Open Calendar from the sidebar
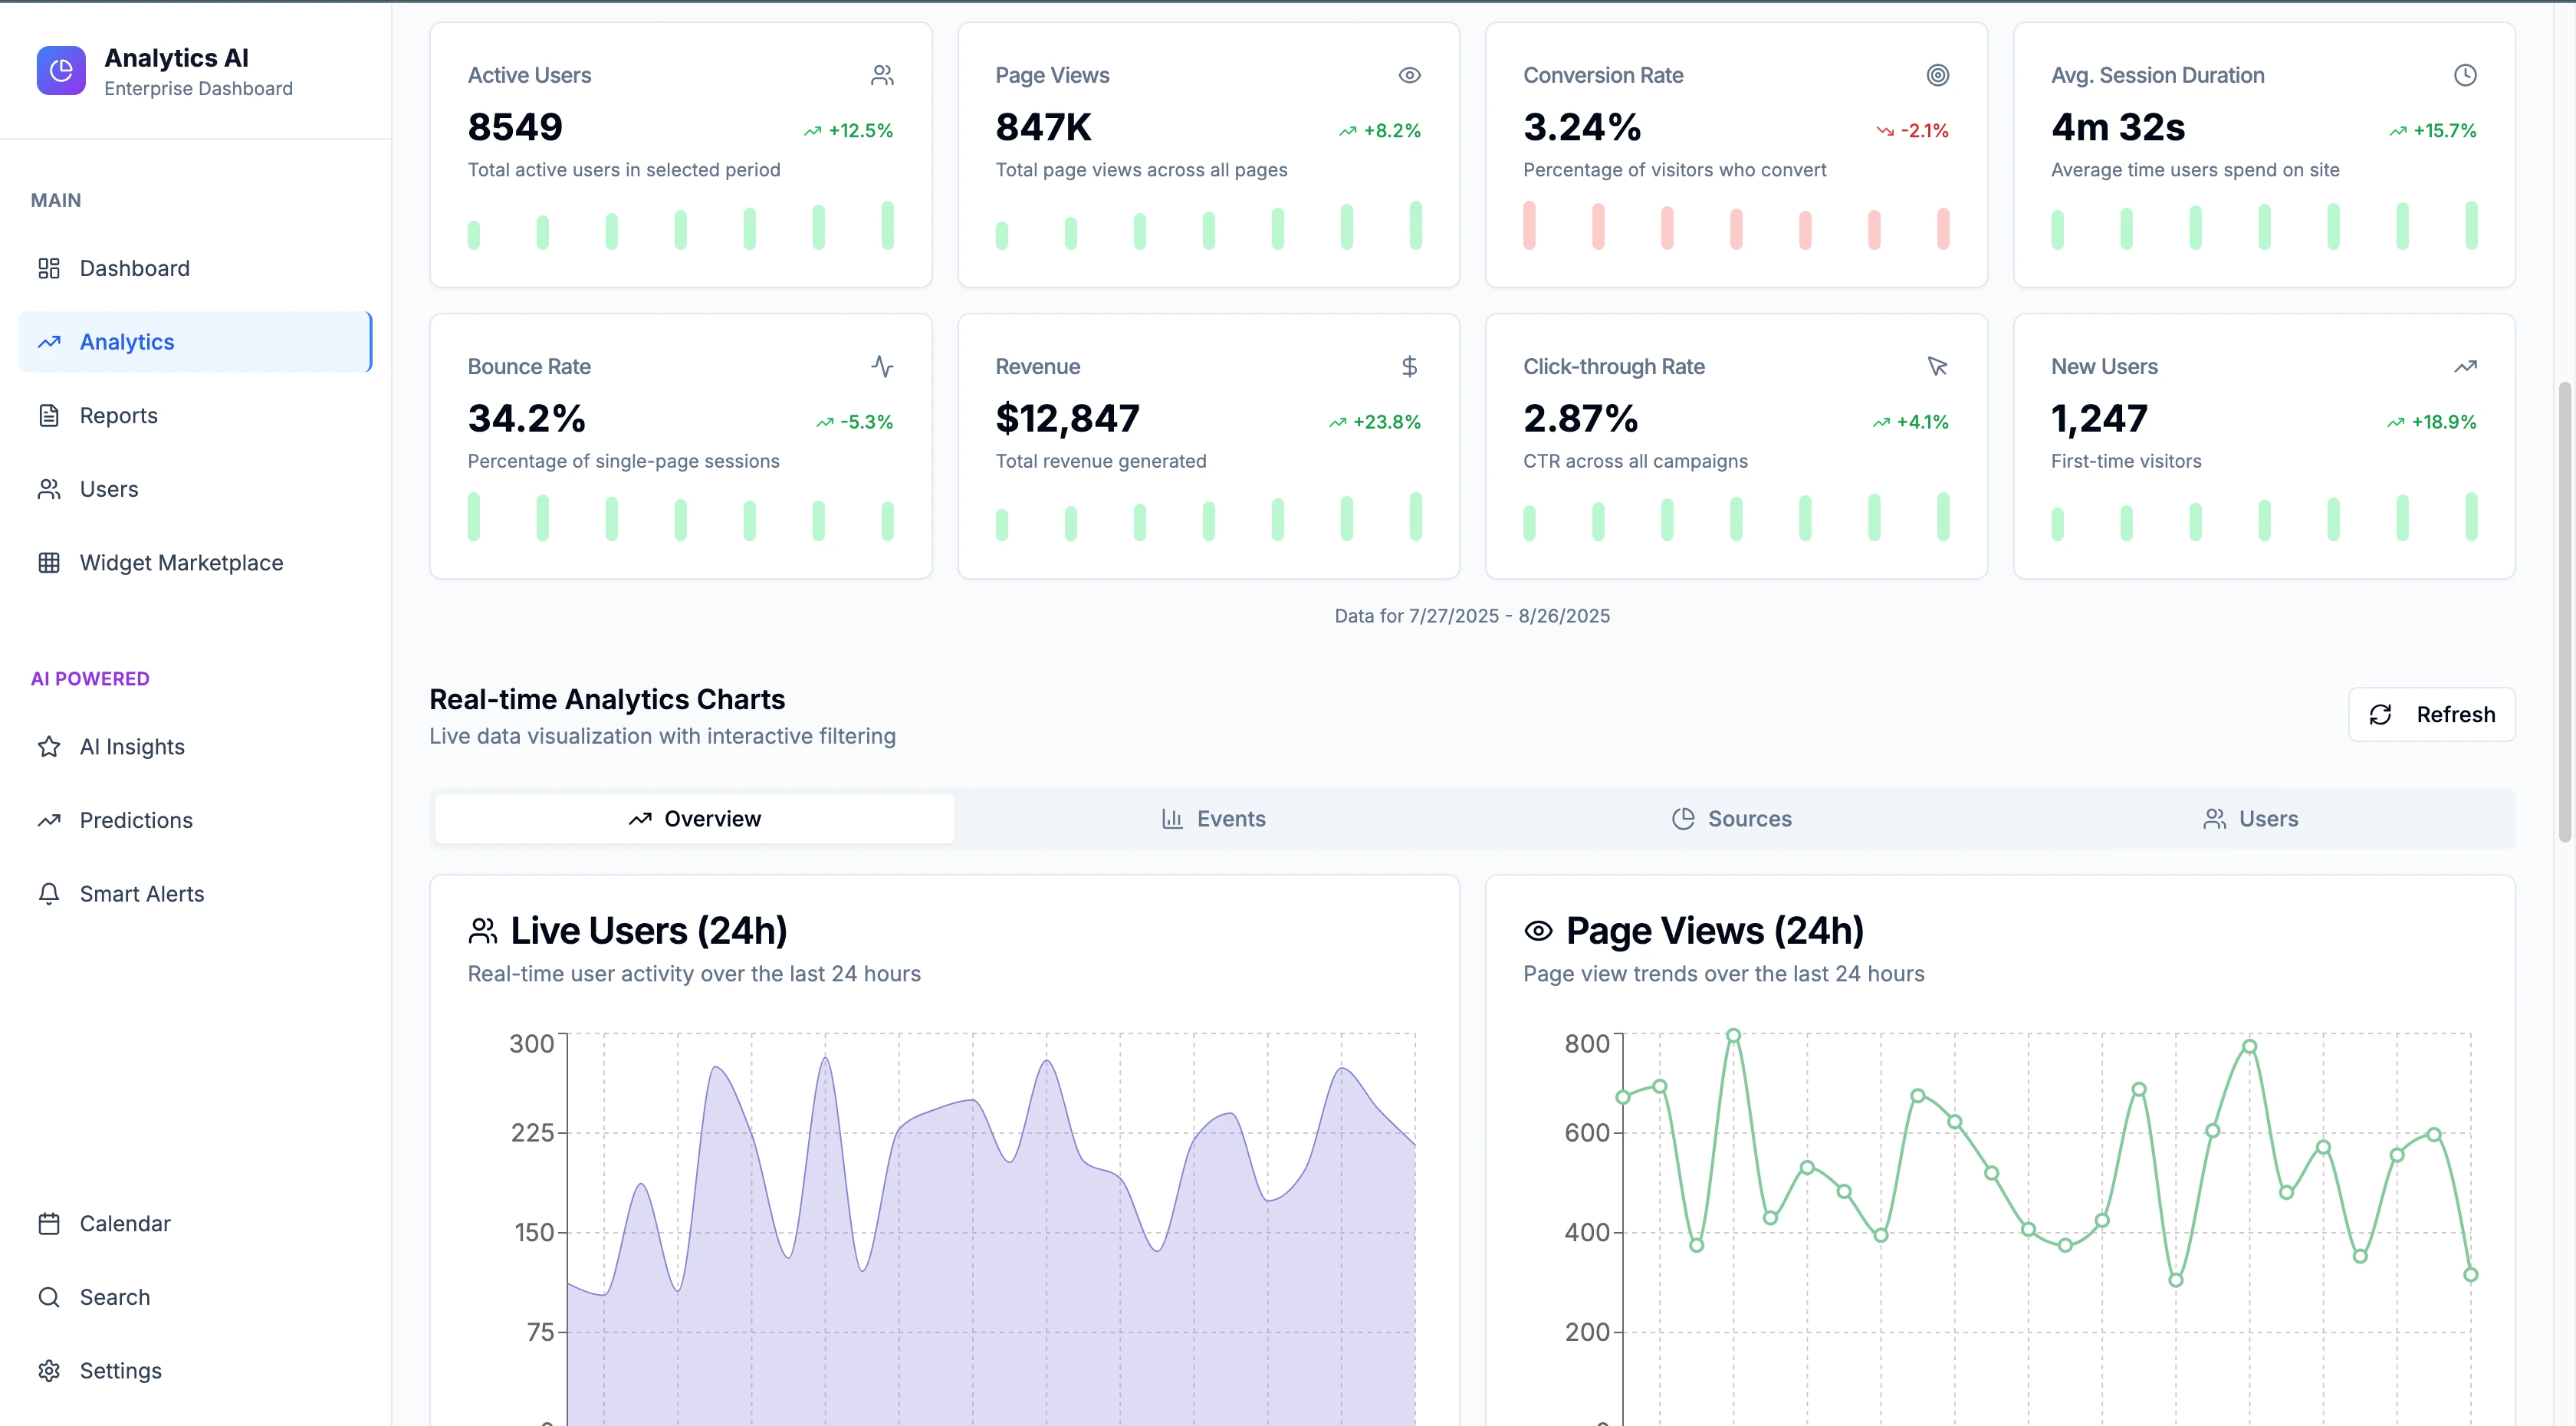Viewport: 2576px width, 1426px height. pyautogui.click(x=195, y=1223)
